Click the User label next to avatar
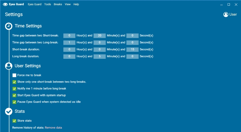241x132 pixels. [233, 14]
